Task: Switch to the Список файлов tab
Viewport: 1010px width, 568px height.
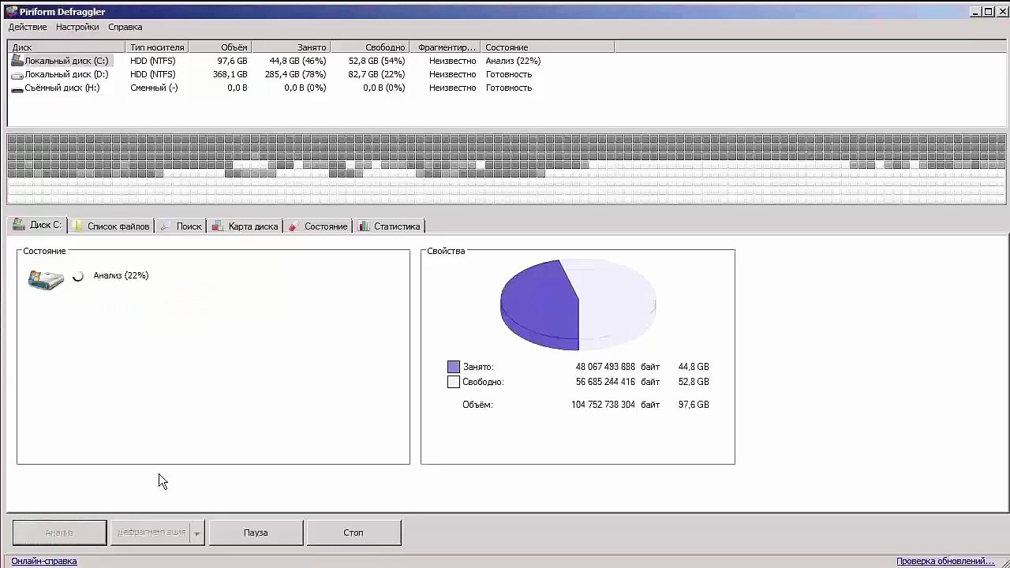Action: (111, 226)
